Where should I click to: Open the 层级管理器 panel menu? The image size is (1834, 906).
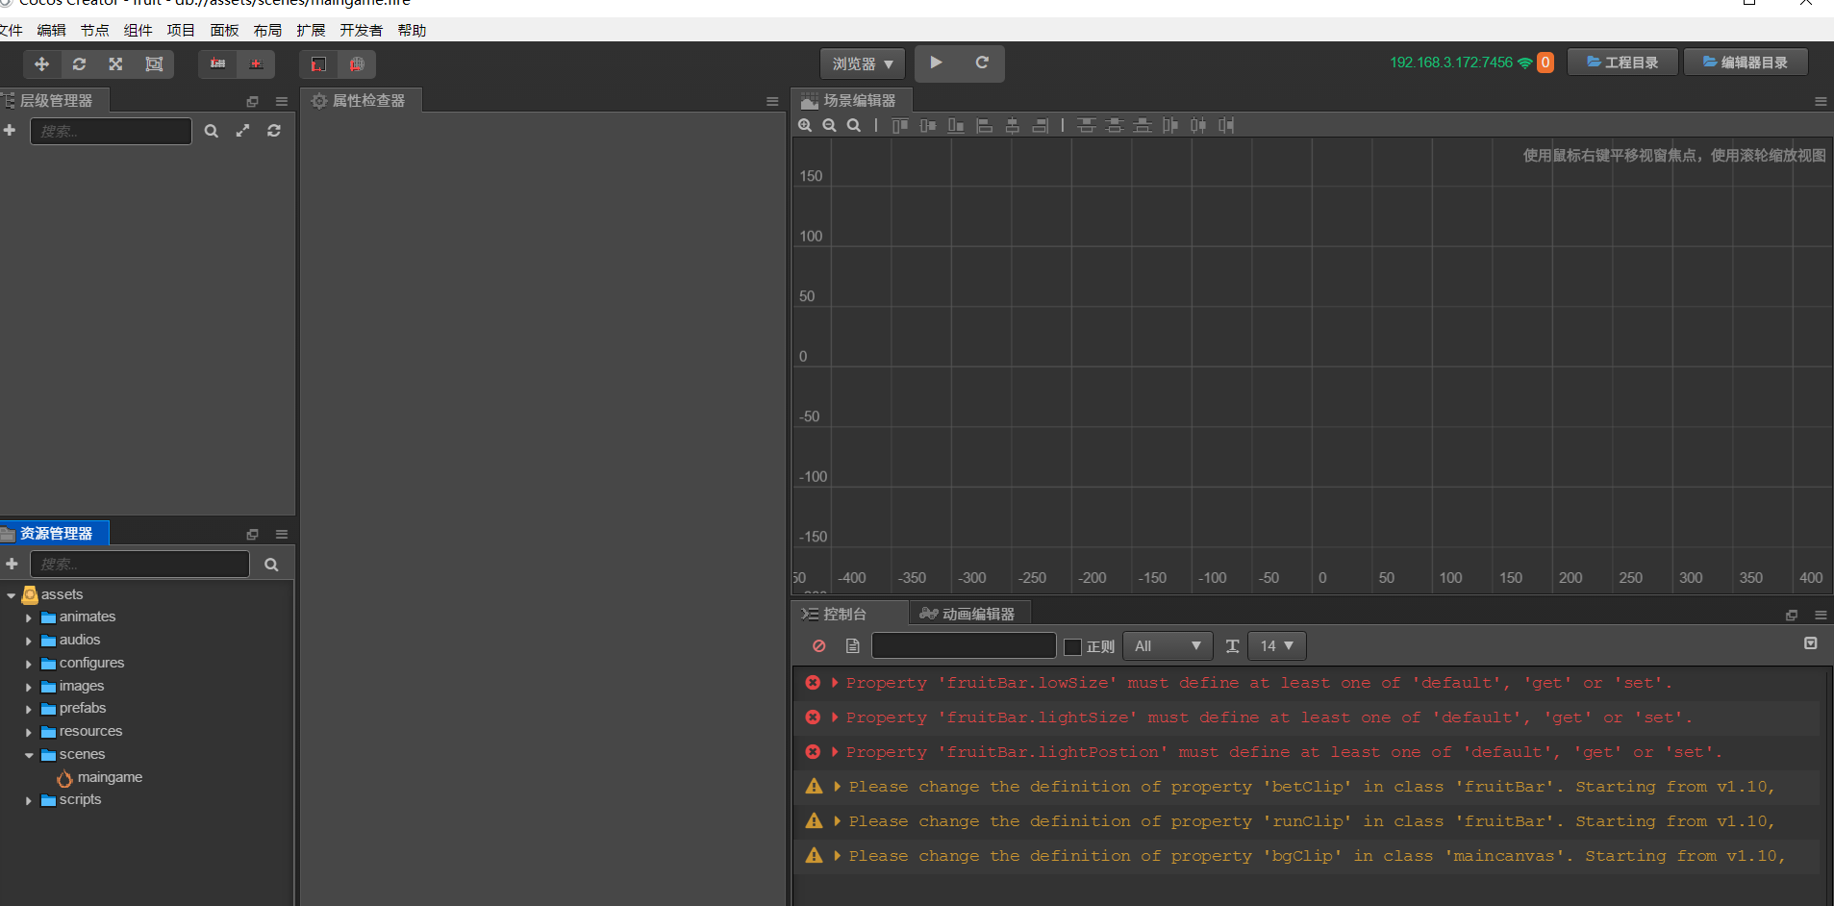click(282, 101)
